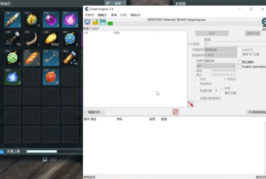Click the 数值 column header in address table
This screenshot has height=179, width=266.
[164, 119]
